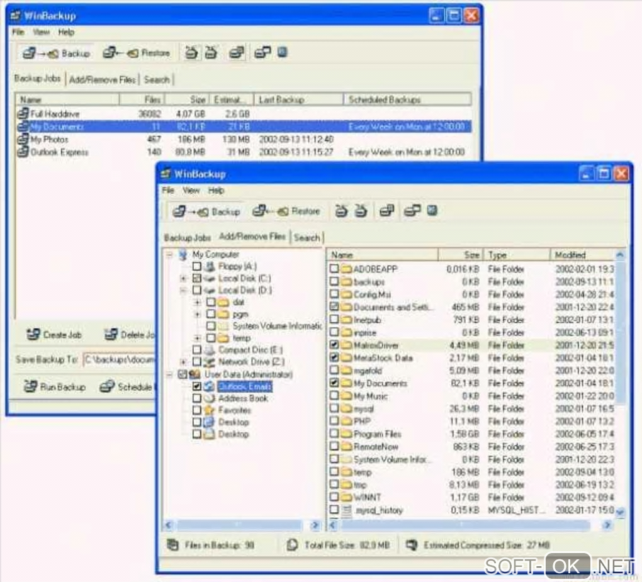Screen dimensions: 642x582
Task: Expand the Network Drive (Z:) node
Action: (x=183, y=362)
